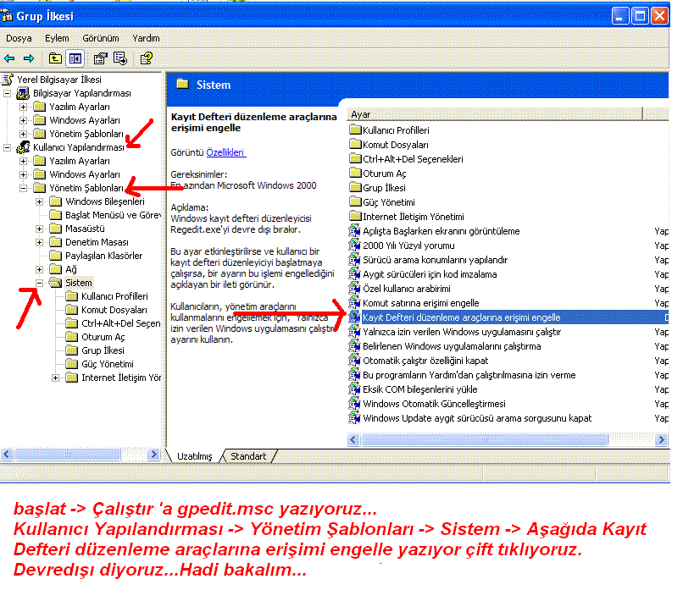This screenshot has width=683, height=601.
Task: Click the folder icon of Paylaşılan Klasörler in the tree
Action: pyautogui.click(x=55, y=256)
